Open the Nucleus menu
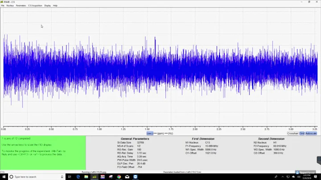321x180 pixels. (10, 5)
